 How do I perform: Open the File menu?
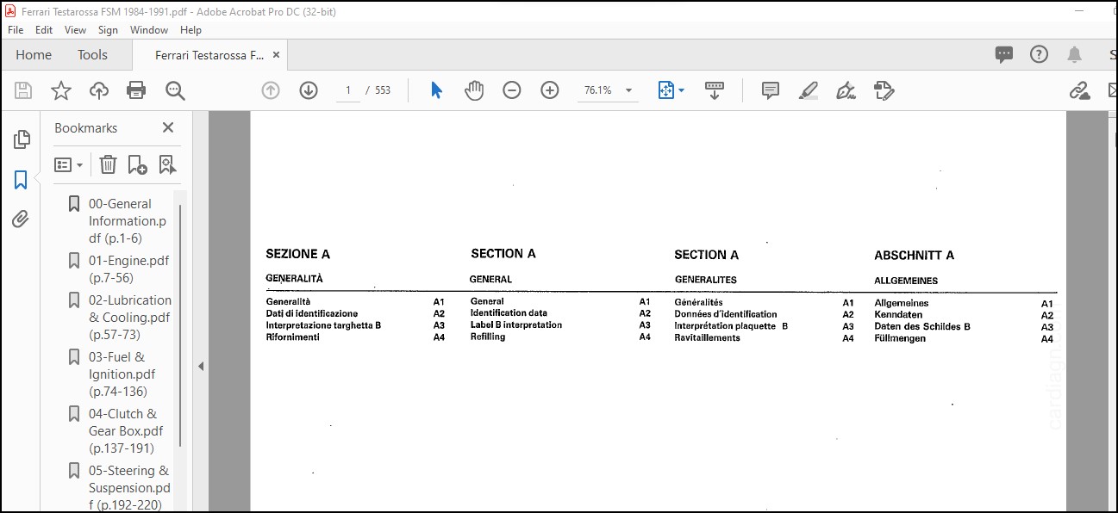16,29
